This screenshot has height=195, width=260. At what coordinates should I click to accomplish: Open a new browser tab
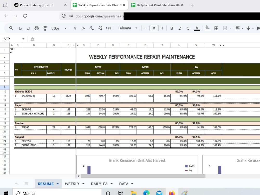pyautogui.click(x=192, y=5)
